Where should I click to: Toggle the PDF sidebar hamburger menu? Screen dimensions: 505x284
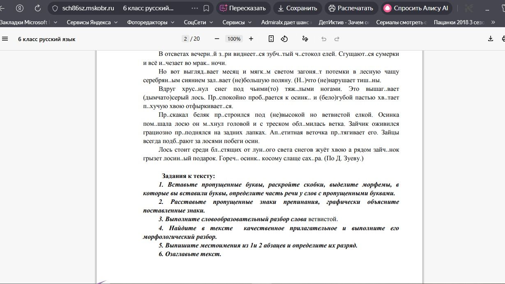(5, 39)
